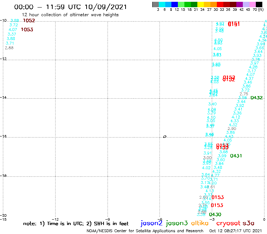Viewport: 267px width, 234px height.
Task: Click the "3.40" wave height value
Action: [213, 104]
